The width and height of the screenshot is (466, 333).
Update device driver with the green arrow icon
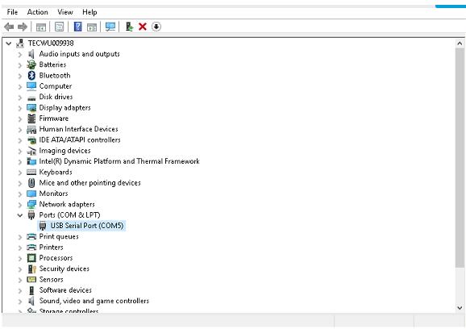129,27
